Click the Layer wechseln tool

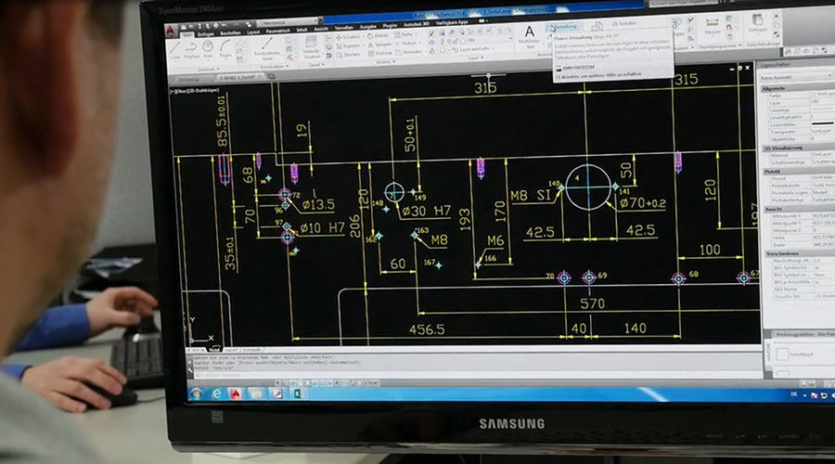coord(471,49)
